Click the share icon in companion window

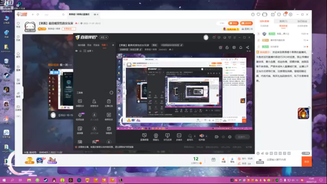247,47
